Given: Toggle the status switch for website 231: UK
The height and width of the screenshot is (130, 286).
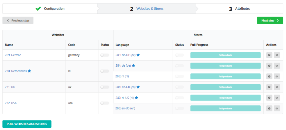Looking at the screenshot, I should click(105, 87).
